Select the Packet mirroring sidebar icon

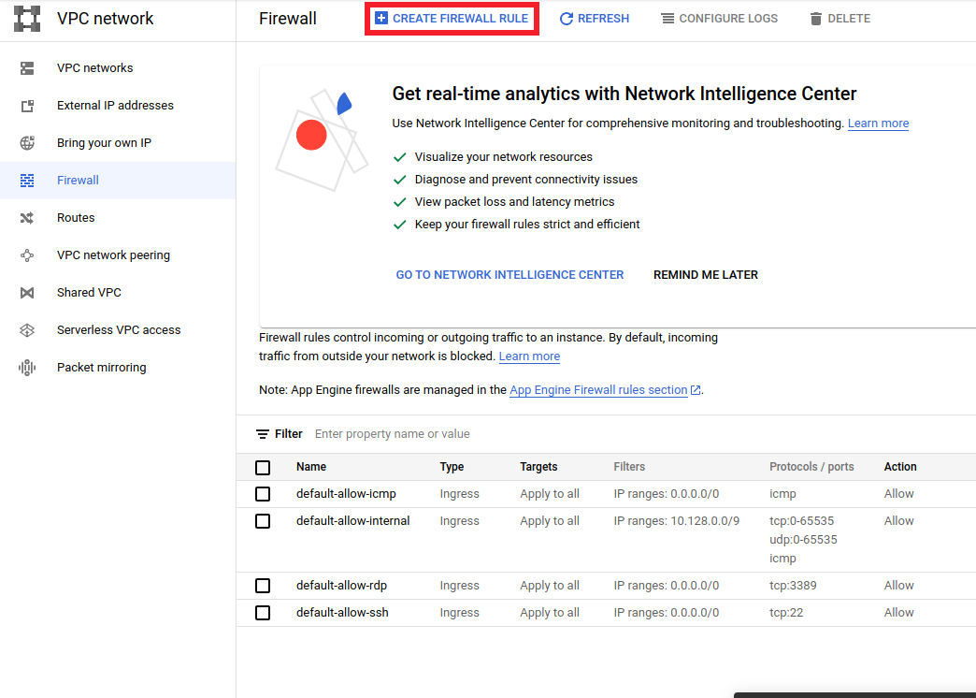tap(28, 367)
